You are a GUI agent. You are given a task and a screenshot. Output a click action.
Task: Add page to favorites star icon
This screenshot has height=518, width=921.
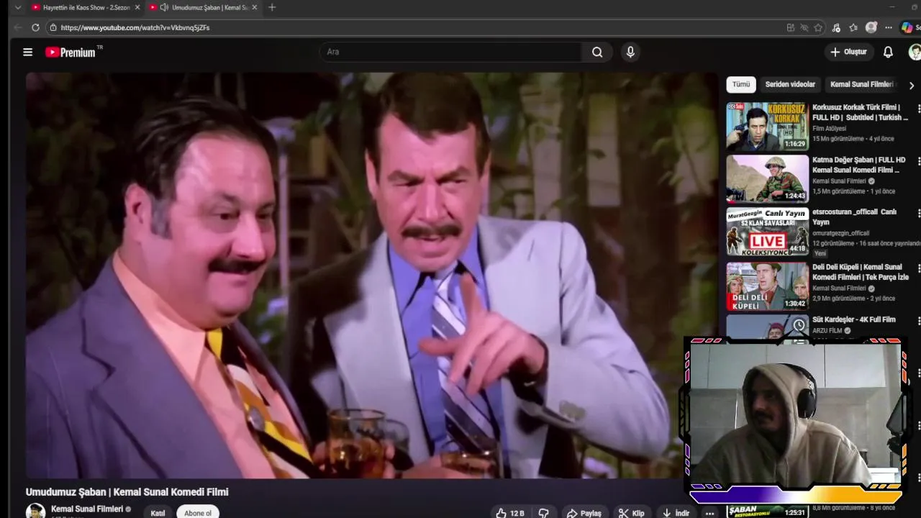coord(818,27)
